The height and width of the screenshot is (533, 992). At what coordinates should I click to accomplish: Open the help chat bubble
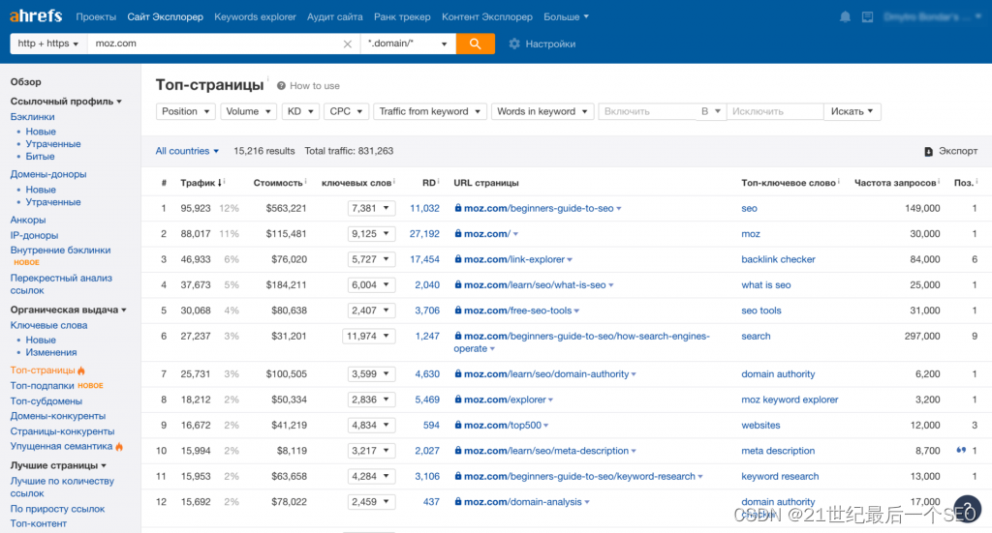(x=968, y=509)
